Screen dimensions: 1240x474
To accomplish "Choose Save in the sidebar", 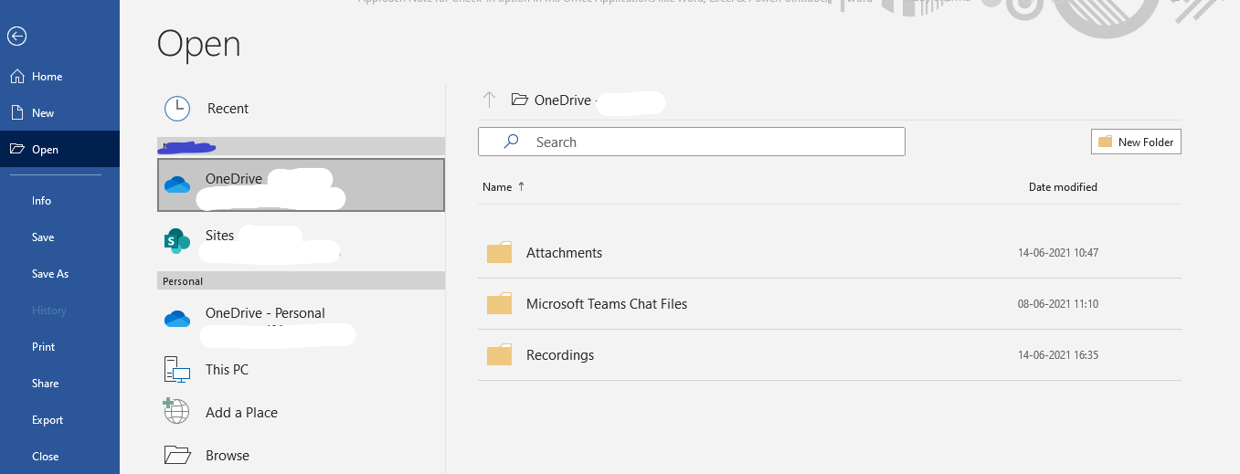I will tap(59, 237).
